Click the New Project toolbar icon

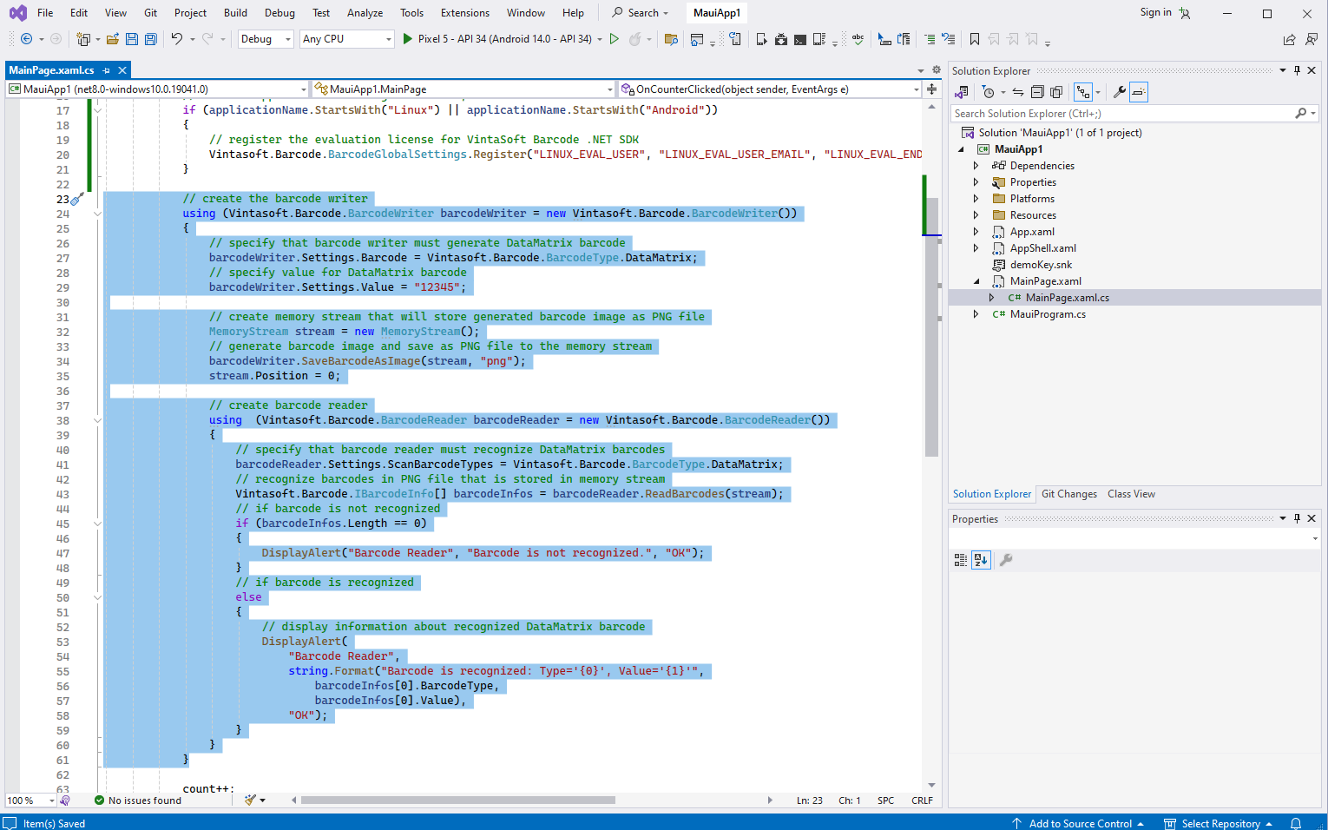point(83,39)
